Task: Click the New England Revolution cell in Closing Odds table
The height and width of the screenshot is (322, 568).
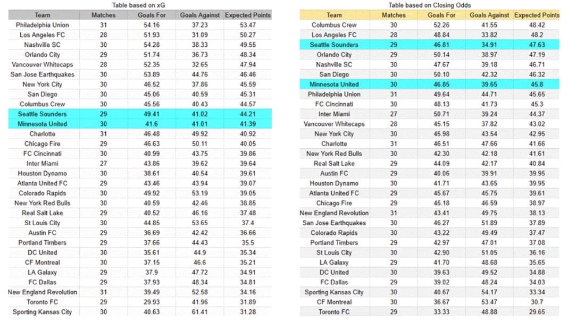Action: pyautogui.click(x=334, y=213)
